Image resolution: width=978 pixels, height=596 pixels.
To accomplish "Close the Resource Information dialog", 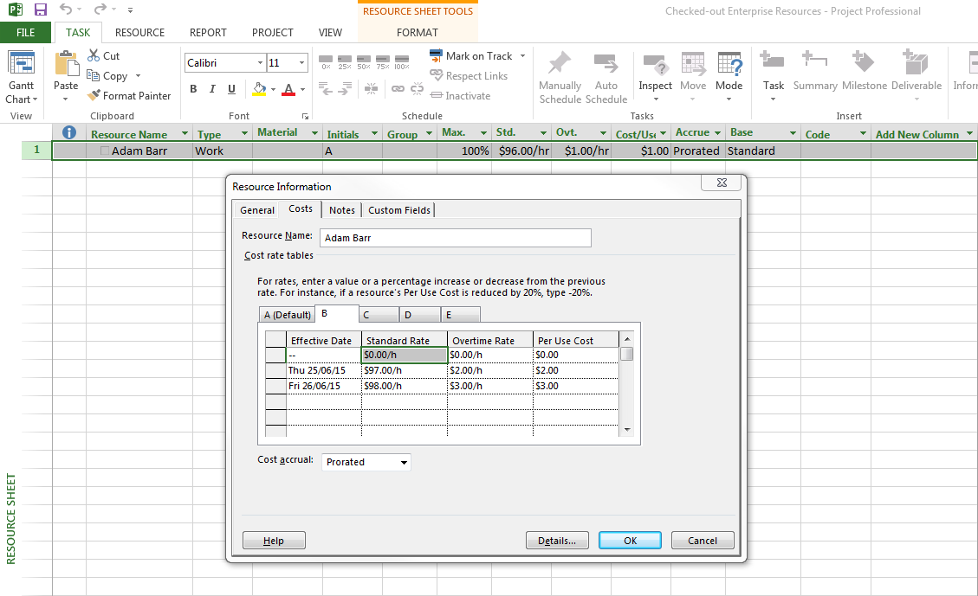I will point(722,183).
